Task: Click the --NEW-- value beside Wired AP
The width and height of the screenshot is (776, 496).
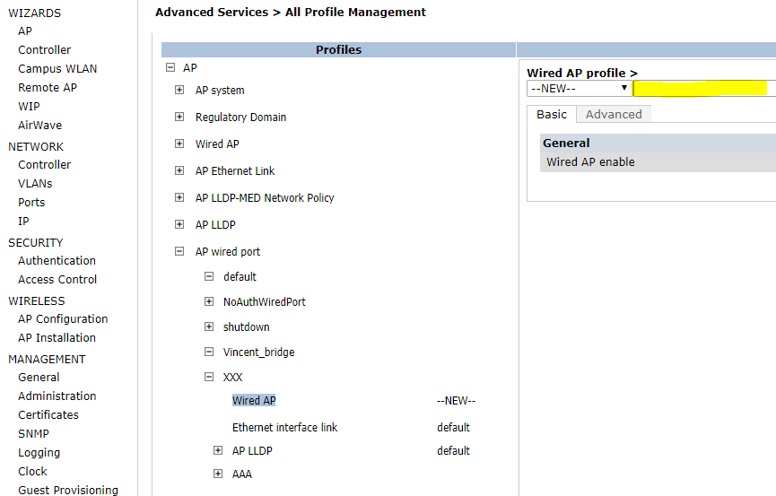Action: 457,401
